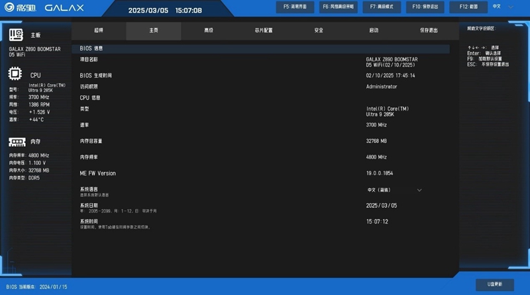530x295 pixels.
Task: Expand the 系统语言 dropdown showing 中文(简体)
Action: click(x=419, y=190)
